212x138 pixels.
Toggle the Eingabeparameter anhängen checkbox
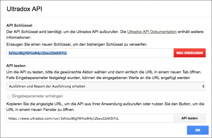point(9,97)
